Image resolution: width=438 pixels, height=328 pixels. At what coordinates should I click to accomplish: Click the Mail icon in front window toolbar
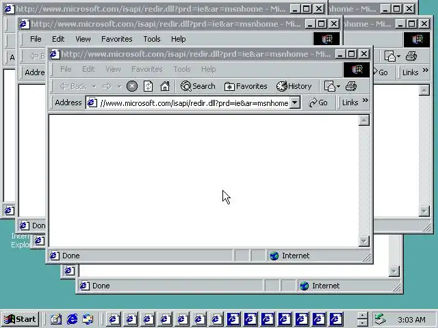pyautogui.click(x=330, y=86)
